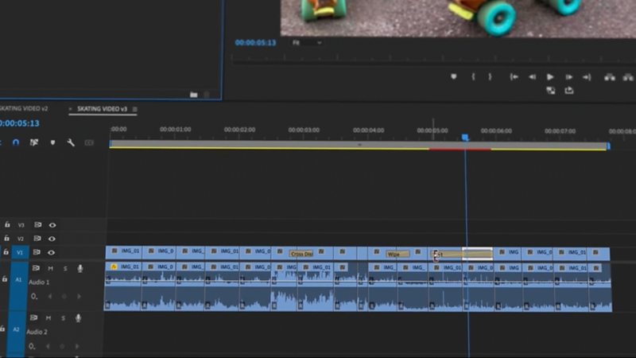Image resolution: width=636 pixels, height=358 pixels.
Task: Step back one frame in Program Monitor
Action: pos(532,77)
